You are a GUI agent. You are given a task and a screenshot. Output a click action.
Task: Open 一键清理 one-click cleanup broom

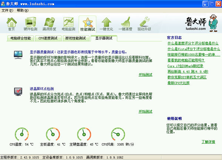125,24
